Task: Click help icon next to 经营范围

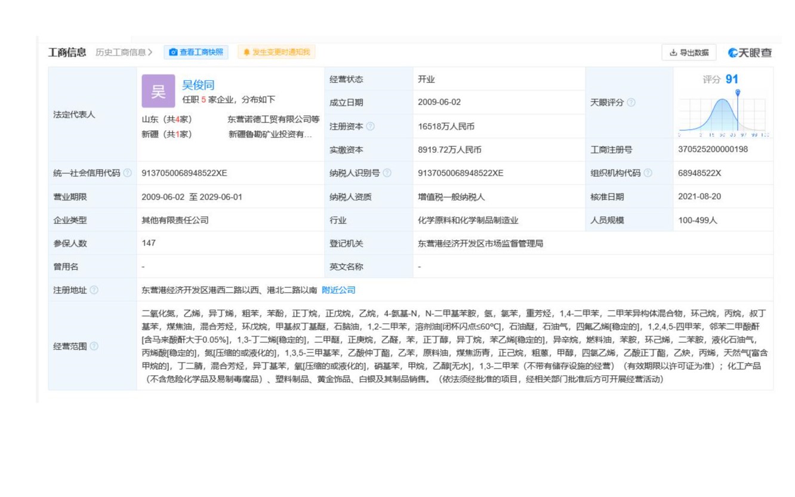Action: [x=94, y=346]
